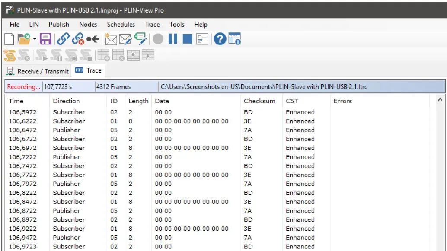The image size is (447, 251).
Task: Create a new project with the blank page icon
Action: click(x=9, y=39)
